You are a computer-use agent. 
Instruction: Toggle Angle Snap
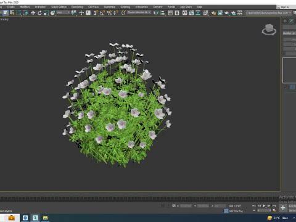[x=102, y=13]
